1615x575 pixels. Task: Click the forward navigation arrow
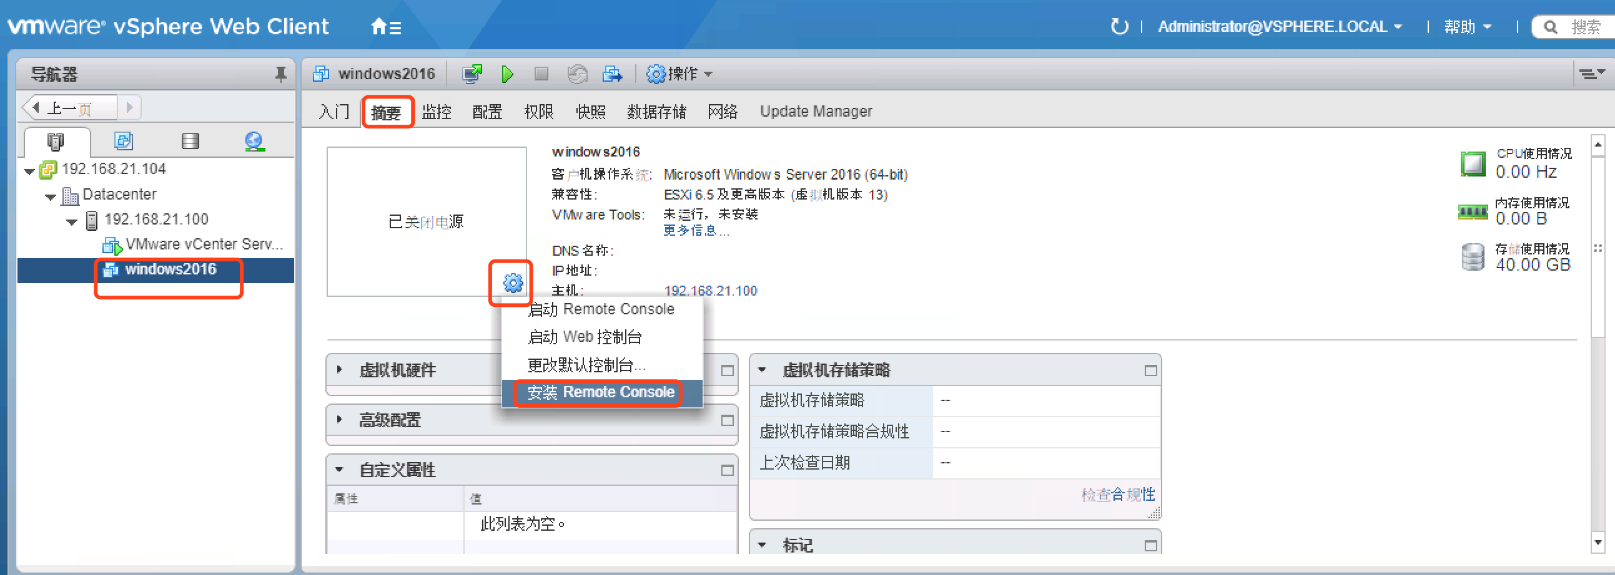[x=129, y=108]
